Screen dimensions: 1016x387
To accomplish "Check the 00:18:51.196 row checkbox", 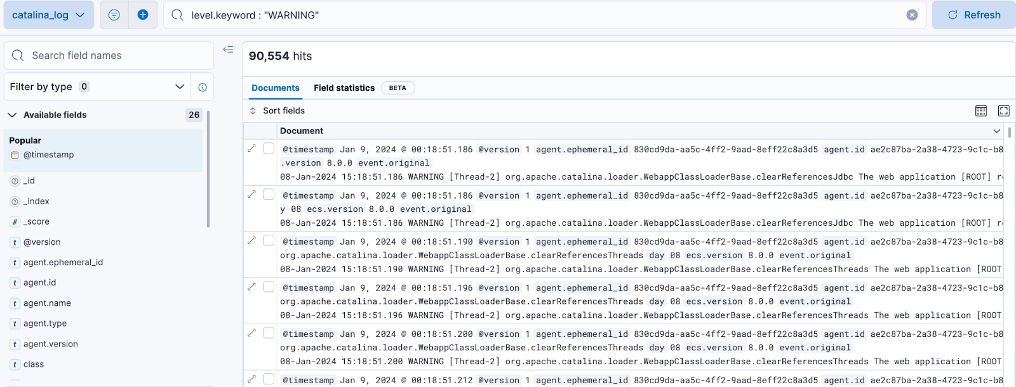I will click(x=269, y=287).
